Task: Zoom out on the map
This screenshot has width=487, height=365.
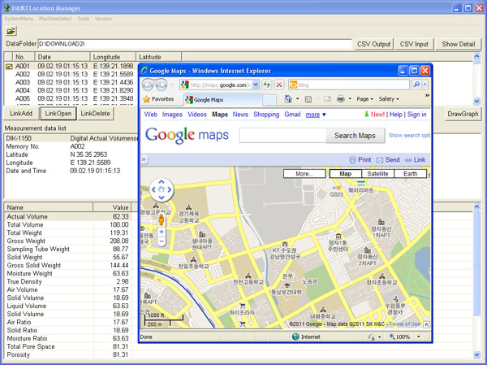Action: coord(162,241)
